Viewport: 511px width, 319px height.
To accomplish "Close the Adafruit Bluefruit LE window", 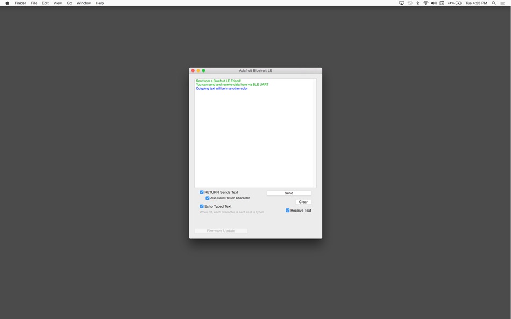I will point(193,71).
